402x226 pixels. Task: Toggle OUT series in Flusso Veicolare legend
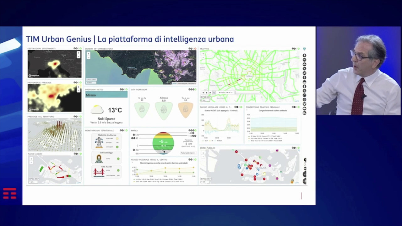[206, 141]
